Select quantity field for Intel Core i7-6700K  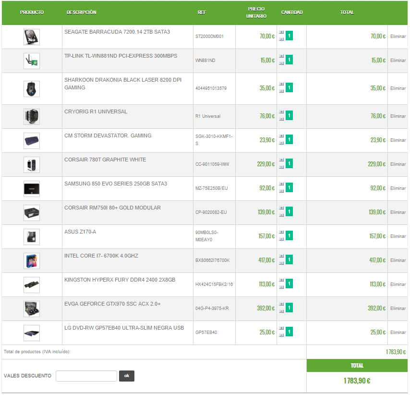point(289,260)
